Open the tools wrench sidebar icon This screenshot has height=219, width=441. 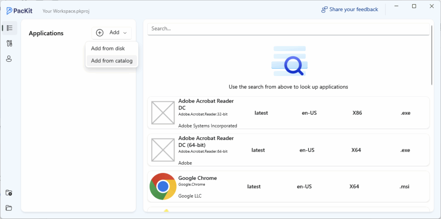click(9, 43)
